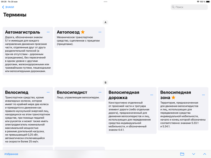The image size is (211, 158).
Task: Tap the favorite star on Велосипедная зона
Action: [173, 97]
